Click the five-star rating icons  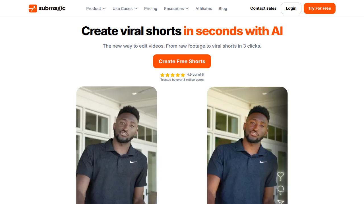pos(173,75)
